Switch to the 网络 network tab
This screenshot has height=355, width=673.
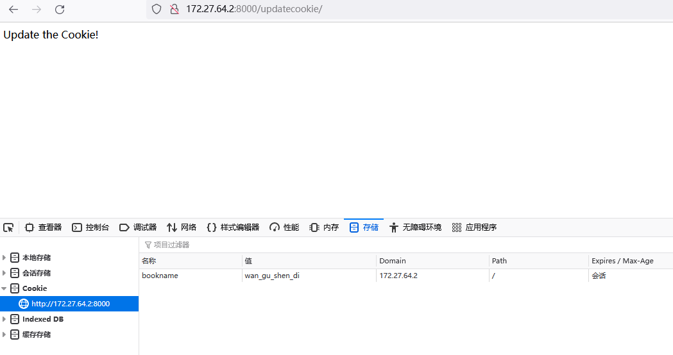point(182,227)
